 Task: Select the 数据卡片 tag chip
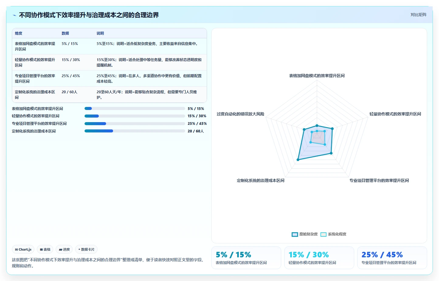click(x=86, y=249)
